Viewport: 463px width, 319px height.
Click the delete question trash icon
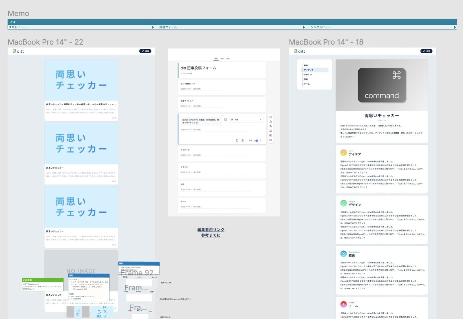point(243,141)
